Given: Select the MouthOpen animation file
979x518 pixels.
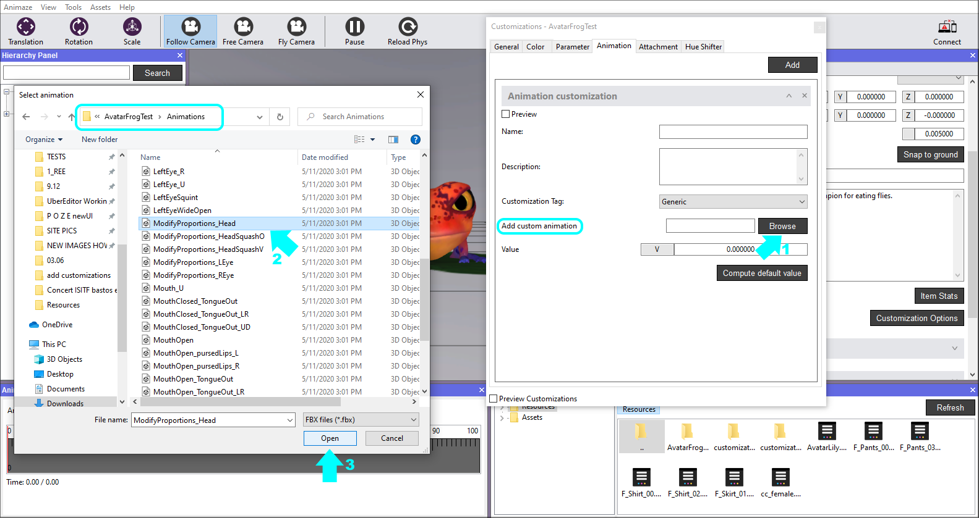Looking at the screenshot, I should tap(174, 340).
